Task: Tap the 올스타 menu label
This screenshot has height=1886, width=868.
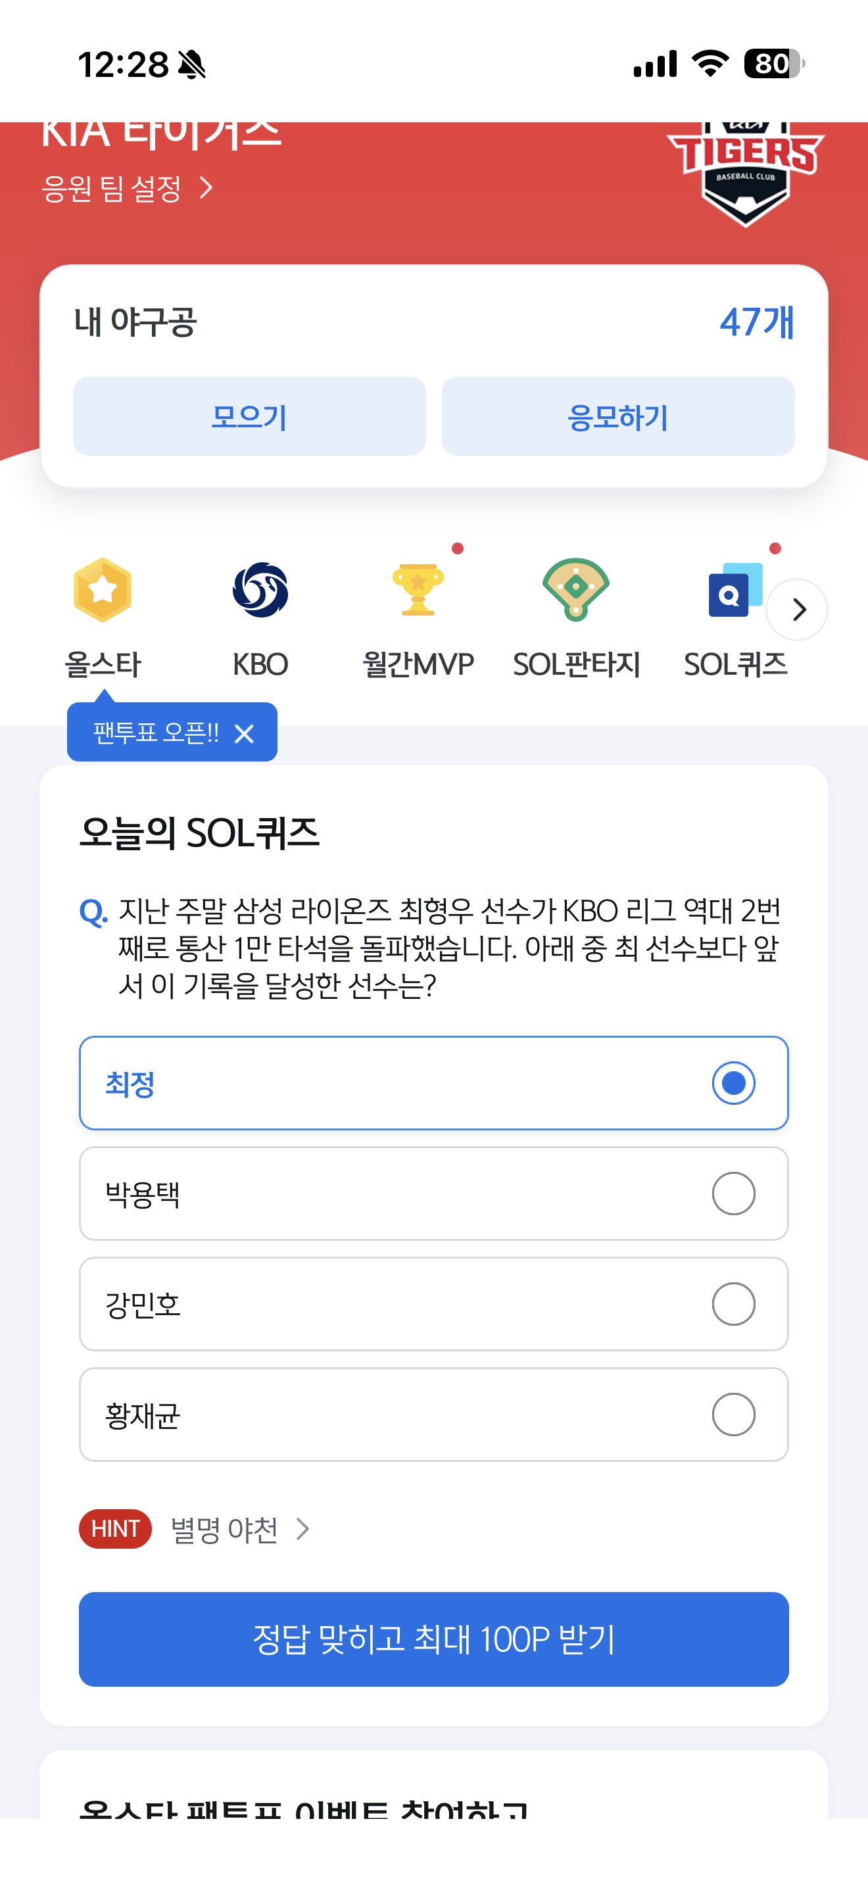Action: [x=103, y=665]
